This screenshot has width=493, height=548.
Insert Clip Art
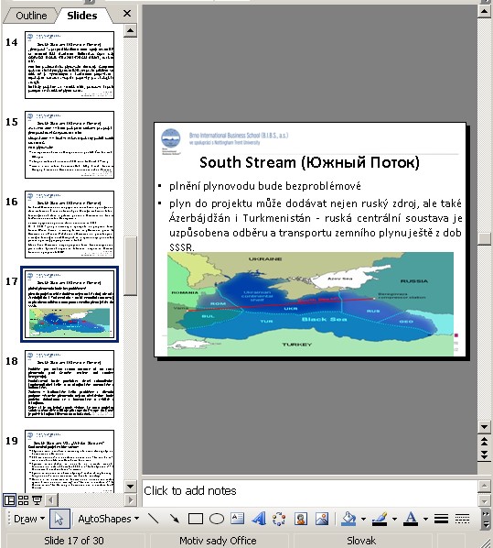pos(301,519)
